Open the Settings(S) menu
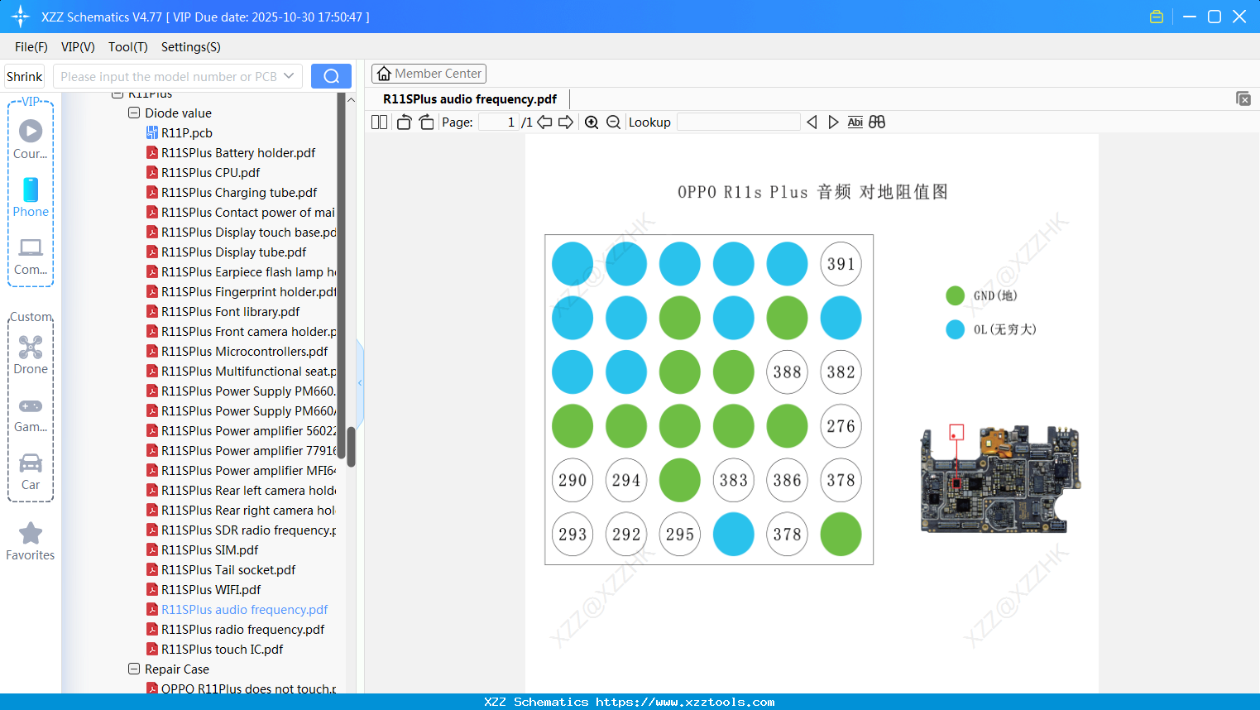This screenshot has width=1260, height=710. click(x=191, y=47)
